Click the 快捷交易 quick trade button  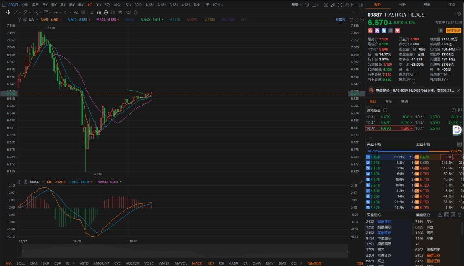pyautogui.click(x=453, y=30)
